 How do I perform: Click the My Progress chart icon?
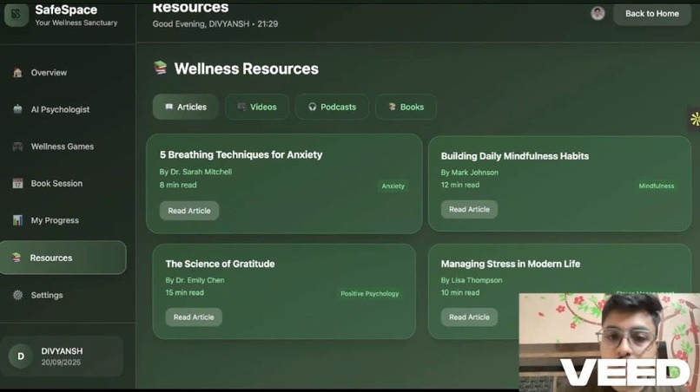(x=17, y=220)
